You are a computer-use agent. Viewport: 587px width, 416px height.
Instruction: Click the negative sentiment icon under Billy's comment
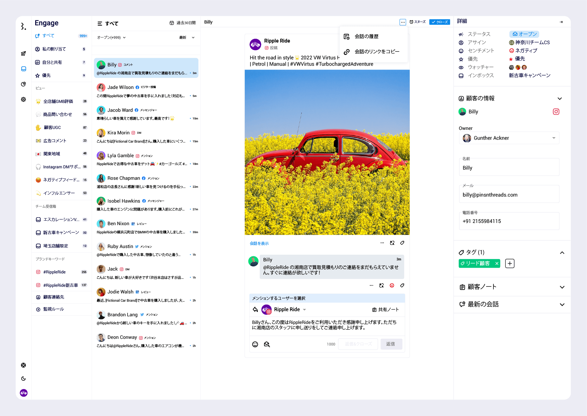click(392, 285)
